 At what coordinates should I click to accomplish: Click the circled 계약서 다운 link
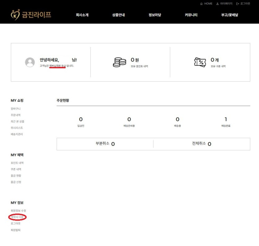[17, 217]
